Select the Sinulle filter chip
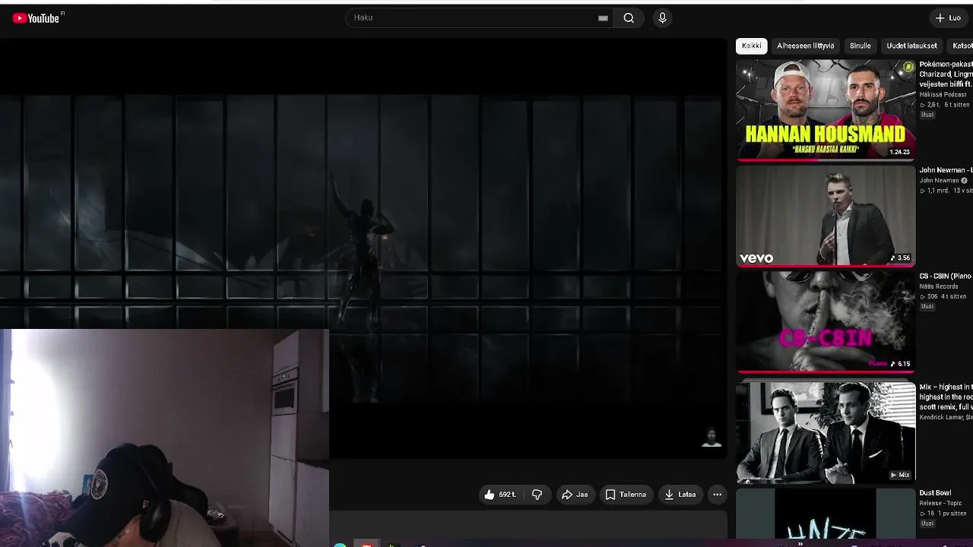 (x=860, y=46)
